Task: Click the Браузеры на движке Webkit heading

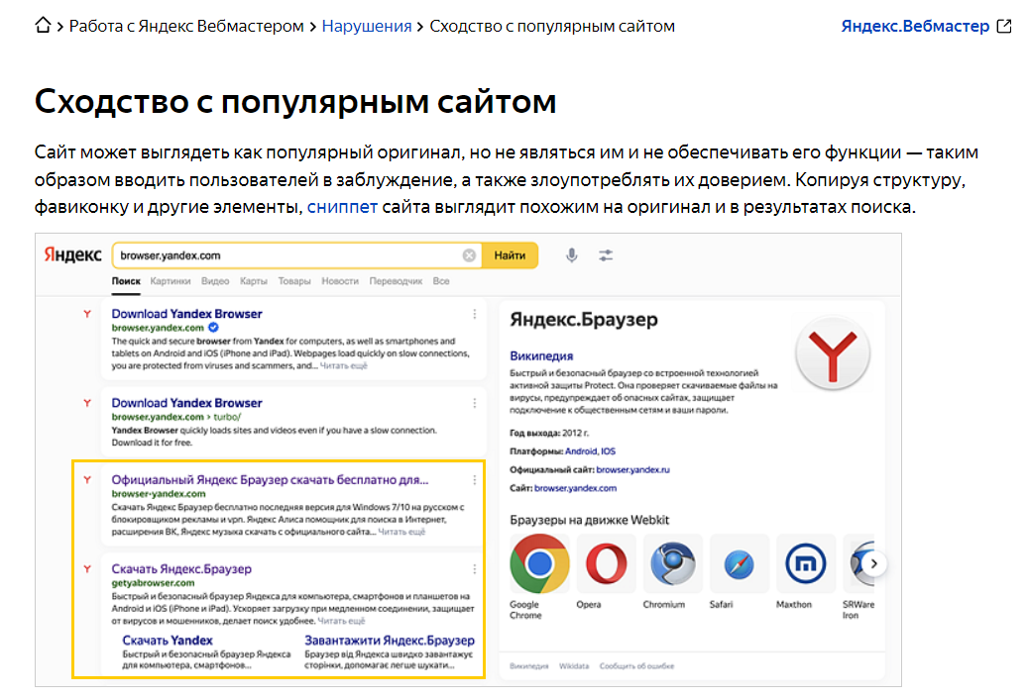Action: click(x=589, y=520)
